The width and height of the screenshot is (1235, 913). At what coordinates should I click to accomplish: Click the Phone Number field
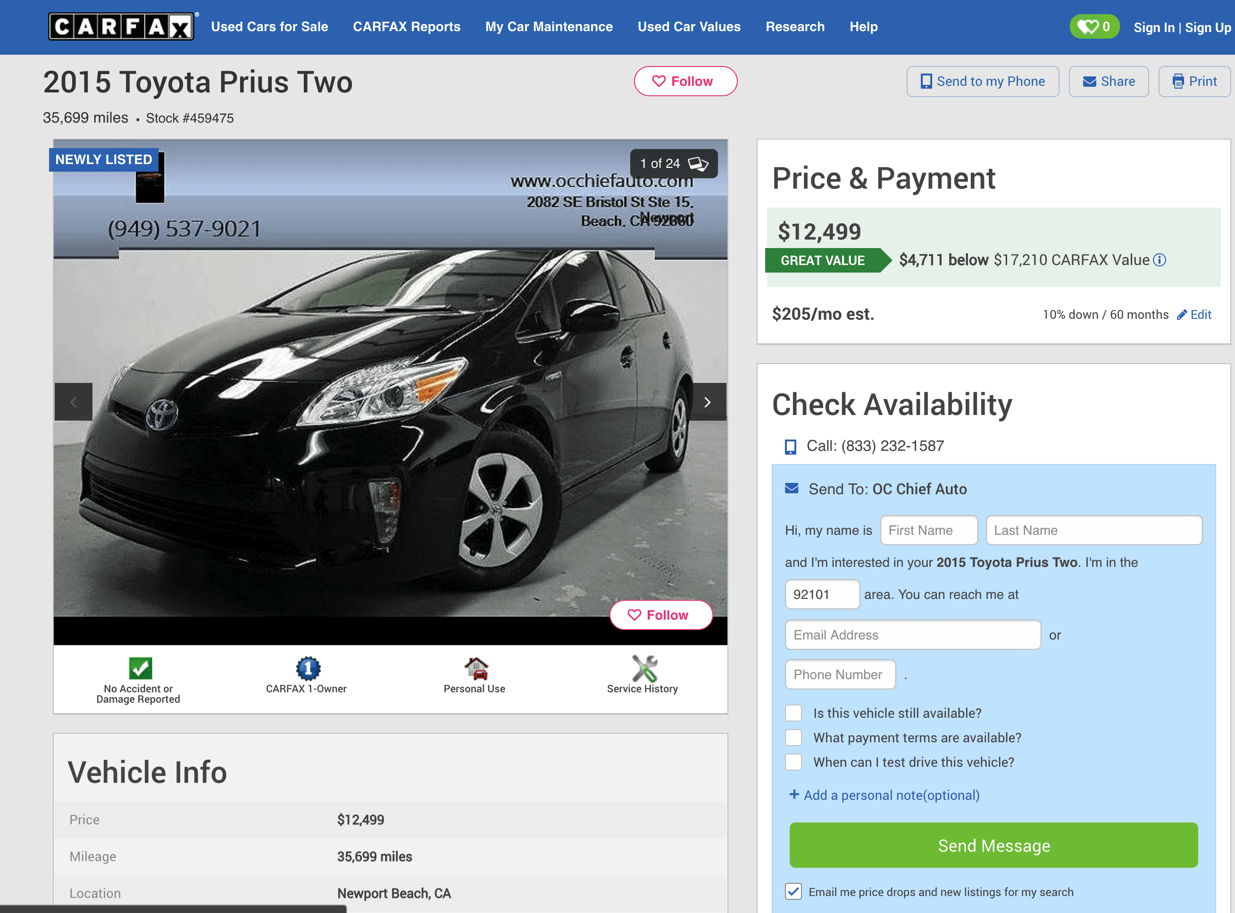click(x=840, y=674)
